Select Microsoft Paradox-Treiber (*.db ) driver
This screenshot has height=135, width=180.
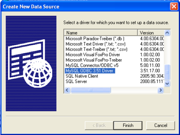coord(95,39)
